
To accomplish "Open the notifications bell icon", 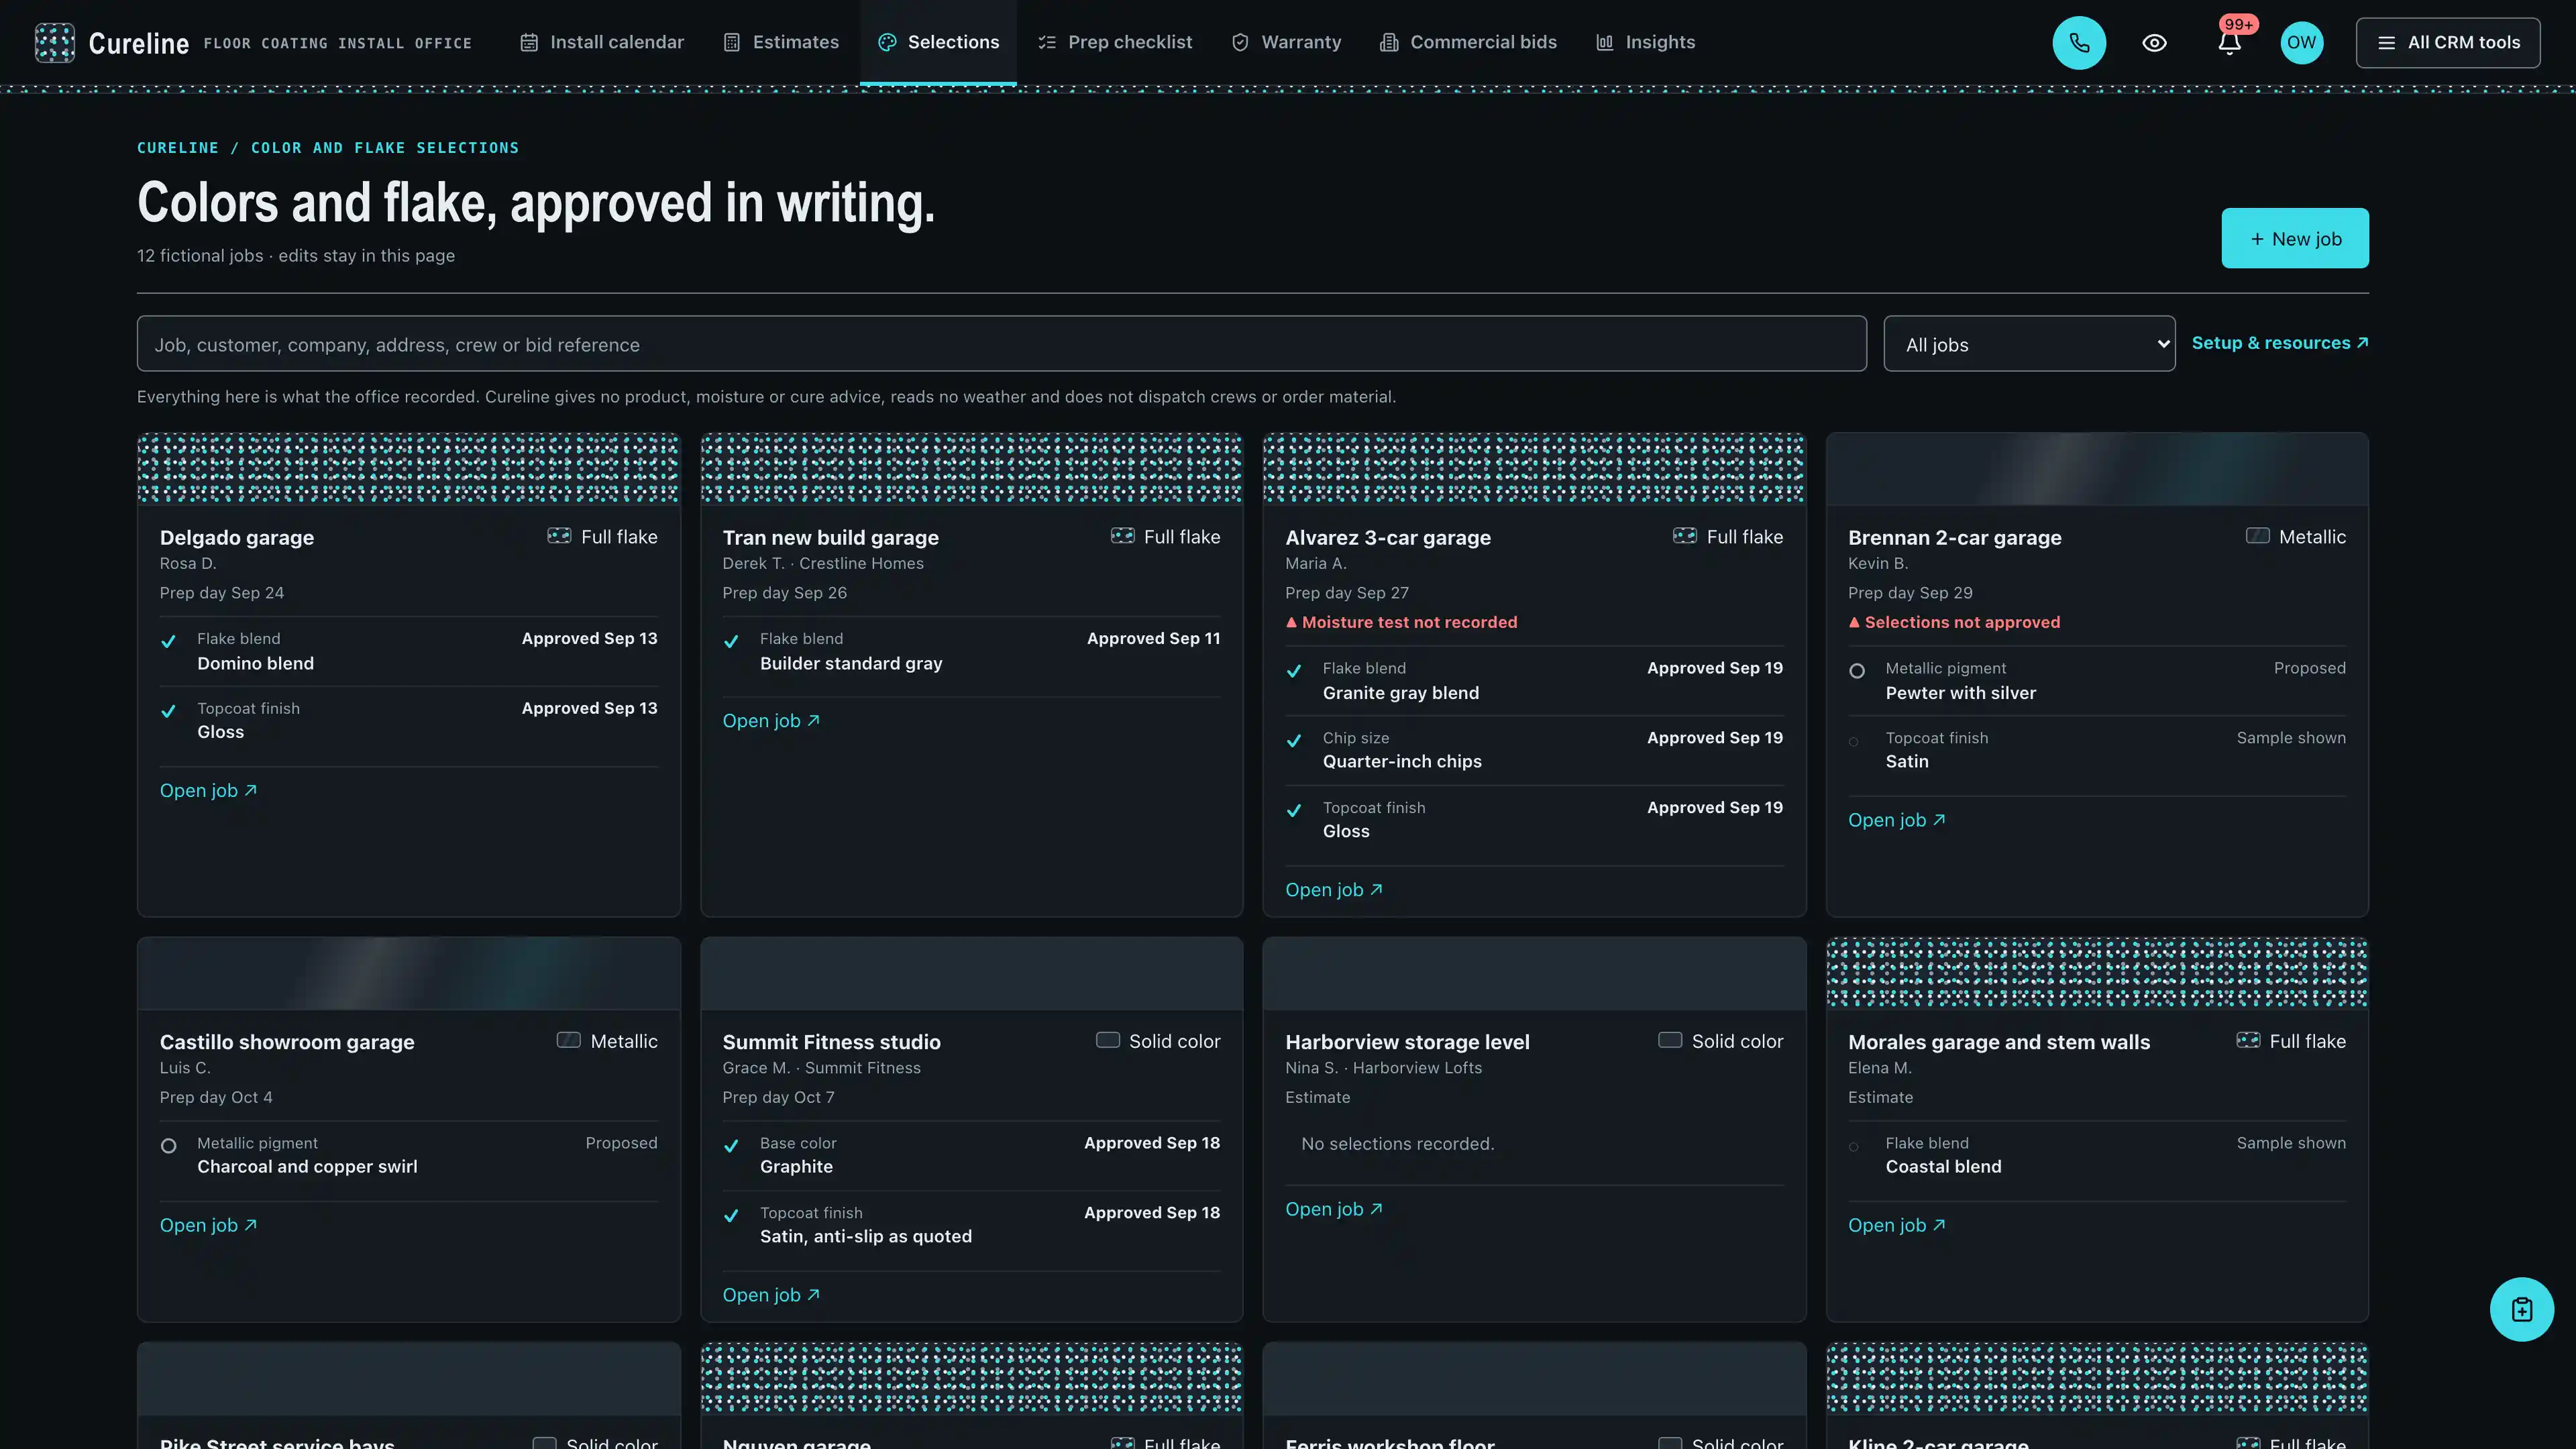I will click(x=2229, y=43).
